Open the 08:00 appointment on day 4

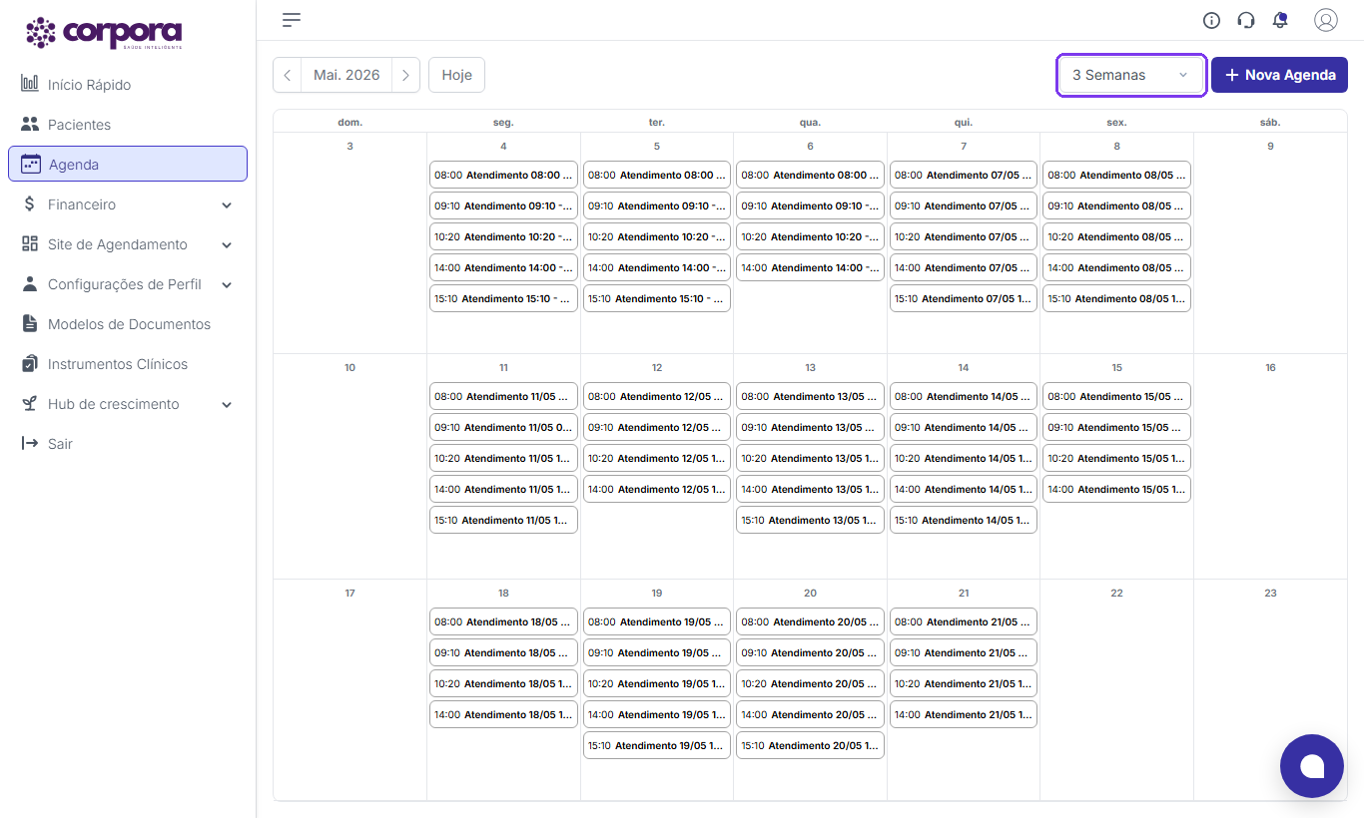click(503, 175)
